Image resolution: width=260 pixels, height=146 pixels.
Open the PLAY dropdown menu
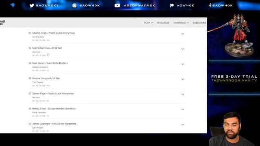[x=148, y=23]
